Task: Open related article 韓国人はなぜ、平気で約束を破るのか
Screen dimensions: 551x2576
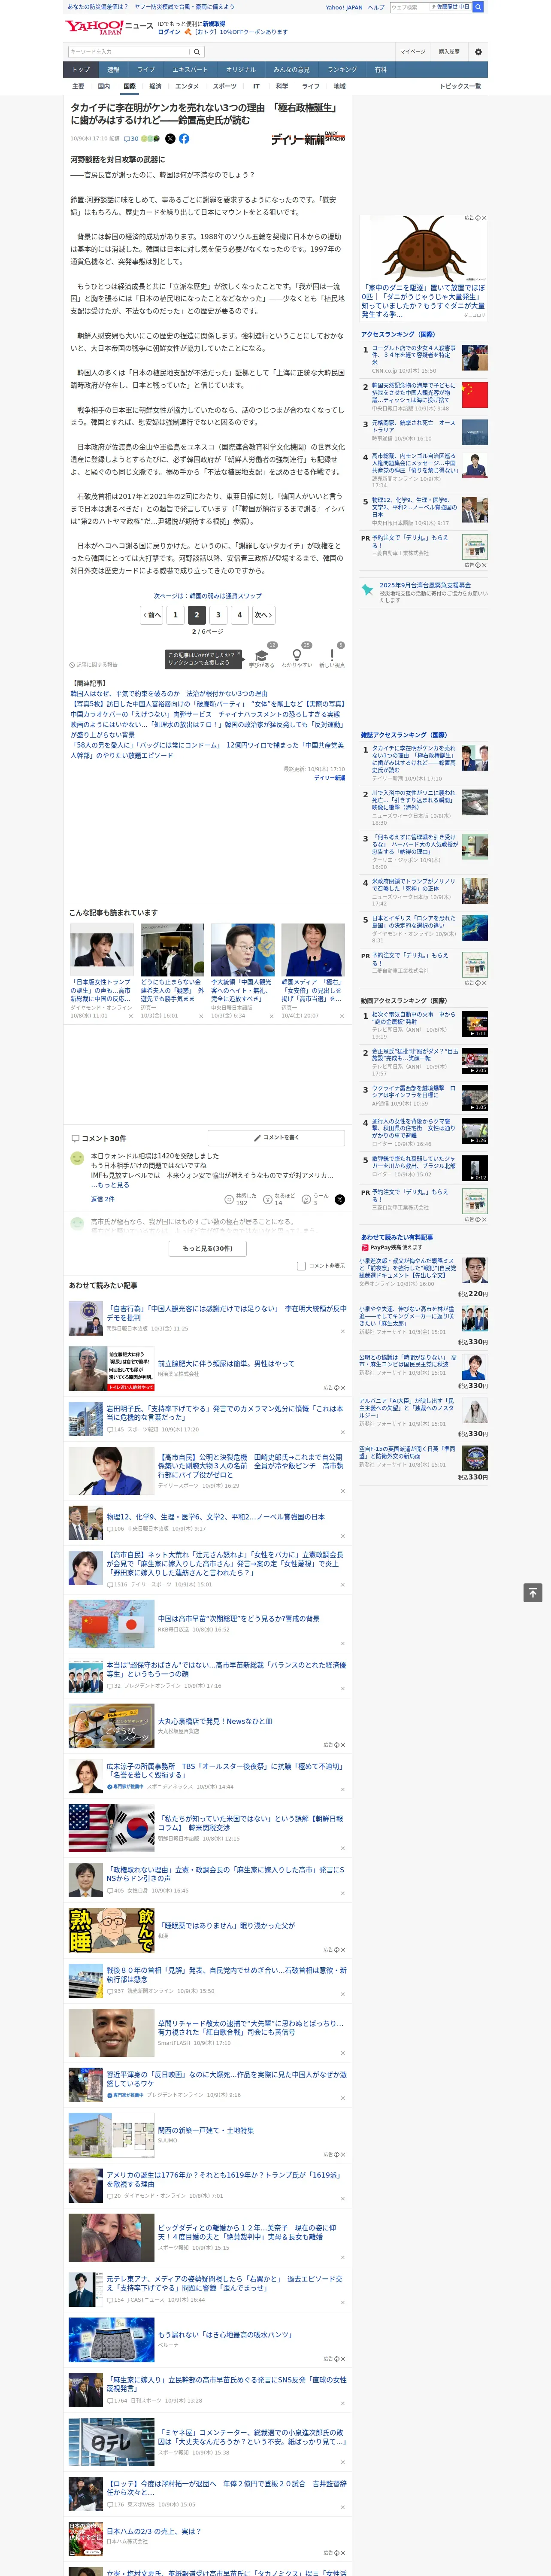Action: (169, 693)
